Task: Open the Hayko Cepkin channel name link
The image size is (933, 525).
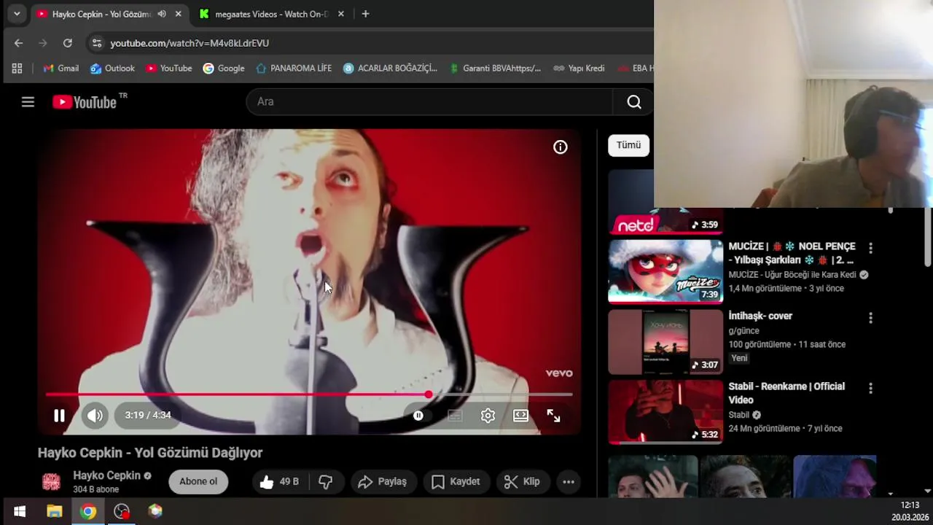Action: 106,475
